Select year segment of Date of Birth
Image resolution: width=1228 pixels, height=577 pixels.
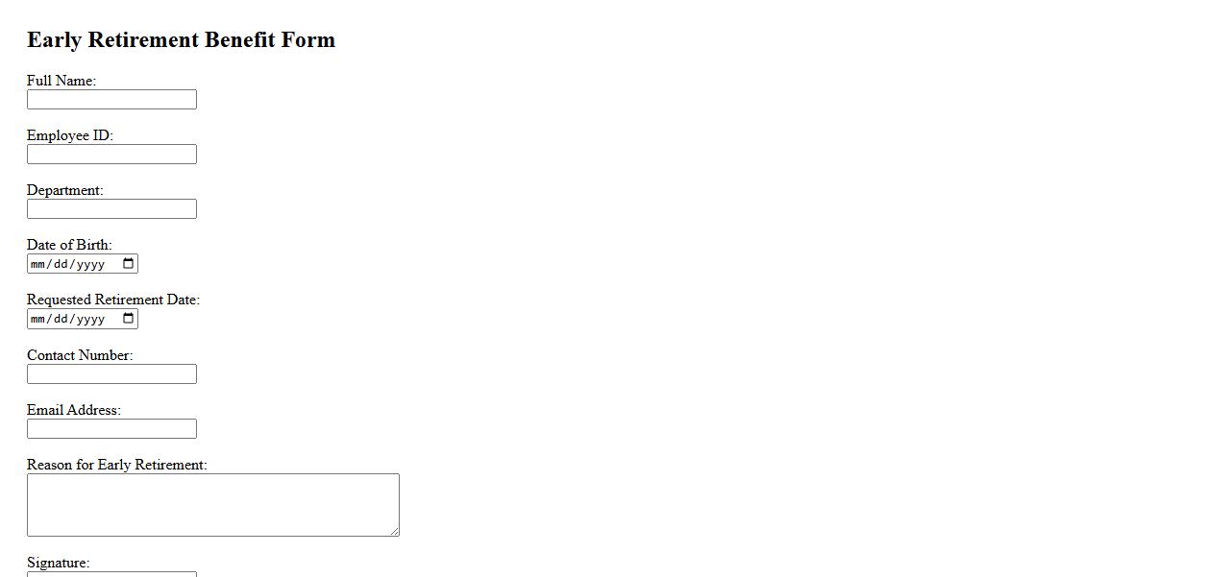[x=89, y=264]
